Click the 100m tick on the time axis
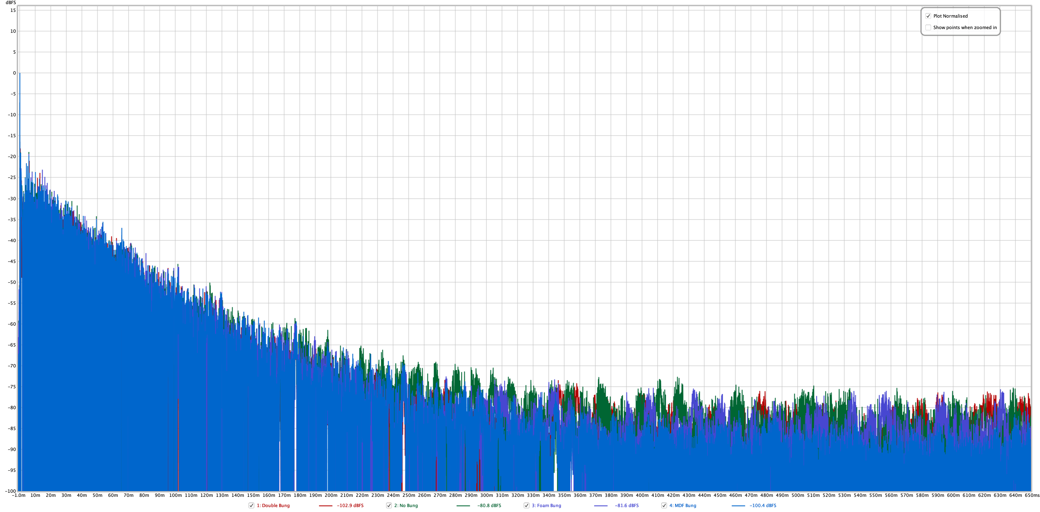This screenshot has width=1040, height=512. tap(175, 495)
